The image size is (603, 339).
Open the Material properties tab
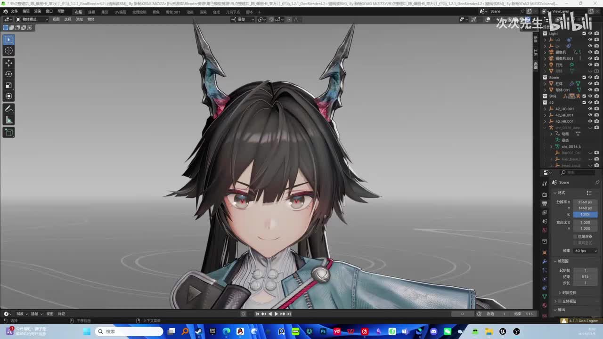click(545, 306)
